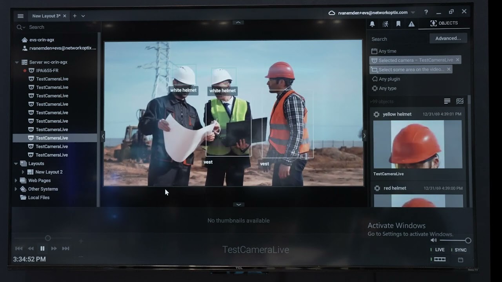
Task: Open the calendar icon in playback bar
Action: click(x=460, y=260)
